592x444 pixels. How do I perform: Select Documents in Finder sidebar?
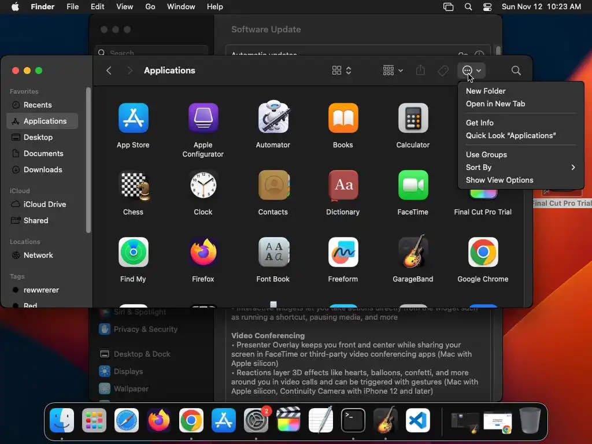point(42,154)
